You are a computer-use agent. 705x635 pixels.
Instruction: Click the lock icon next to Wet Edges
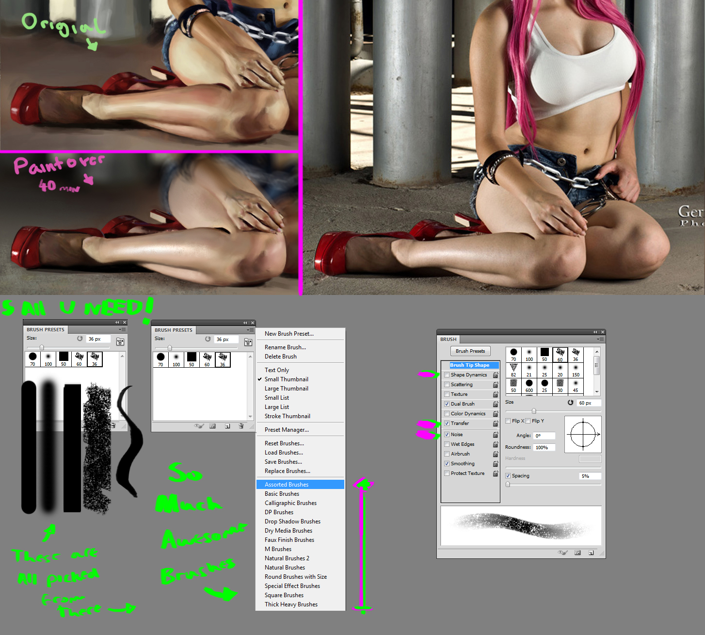click(496, 444)
